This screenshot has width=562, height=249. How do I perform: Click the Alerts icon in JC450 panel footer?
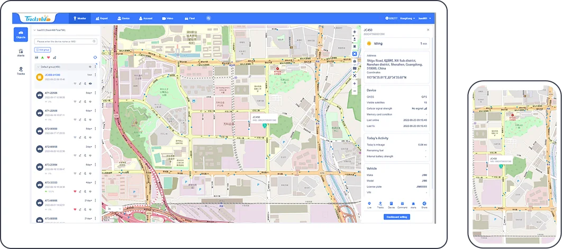pos(413,204)
